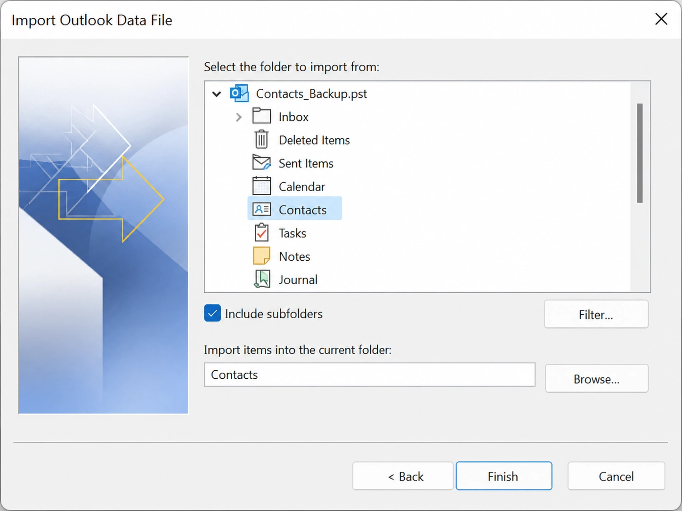682x511 pixels.
Task: Select the Sent Items envelope icon
Action: click(x=261, y=162)
